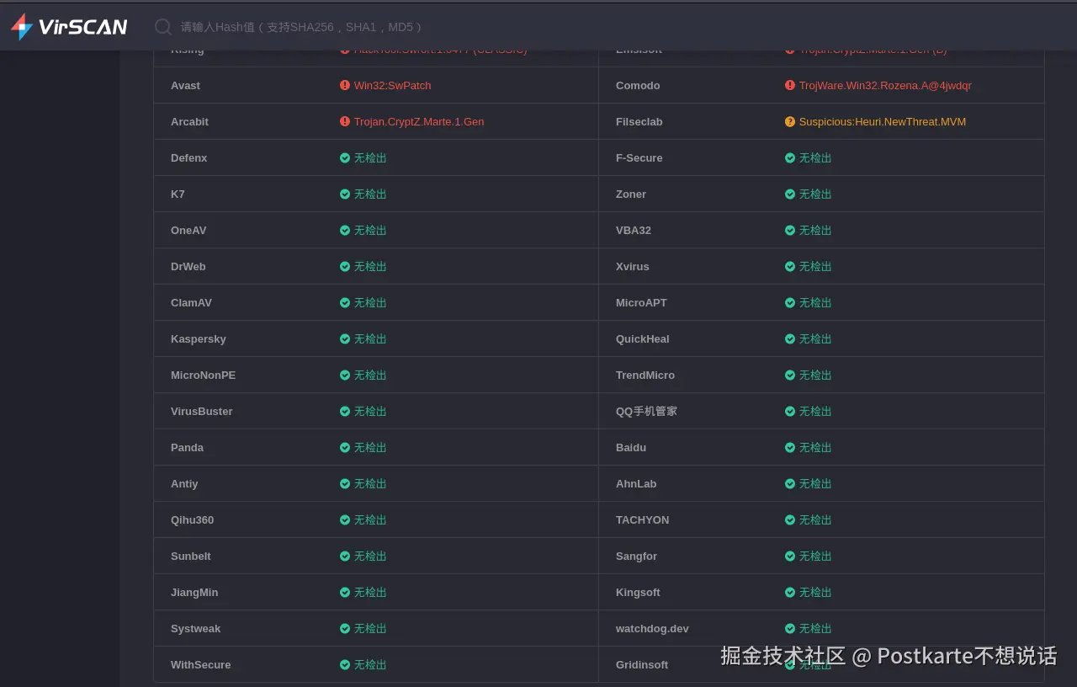The height and width of the screenshot is (687, 1077).
Task: Click the green check icon for K7
Action: (x=345, y=194)
